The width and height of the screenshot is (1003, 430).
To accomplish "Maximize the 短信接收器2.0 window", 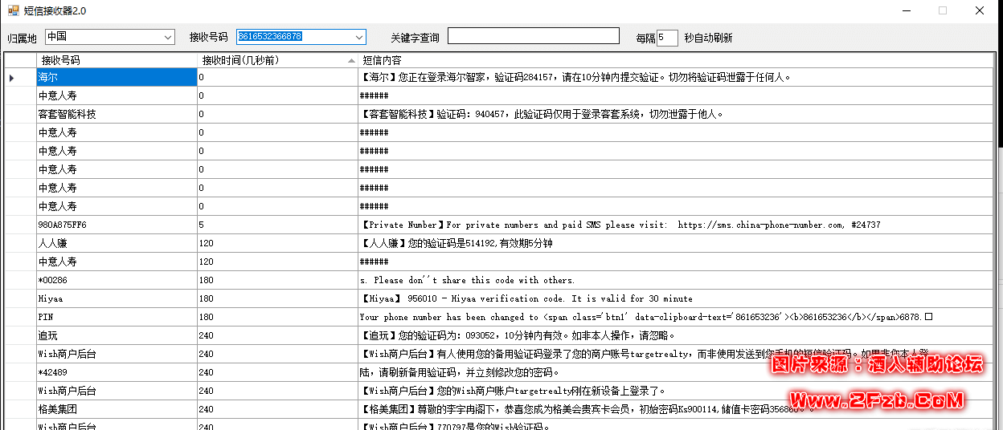I will pos(942,11).
